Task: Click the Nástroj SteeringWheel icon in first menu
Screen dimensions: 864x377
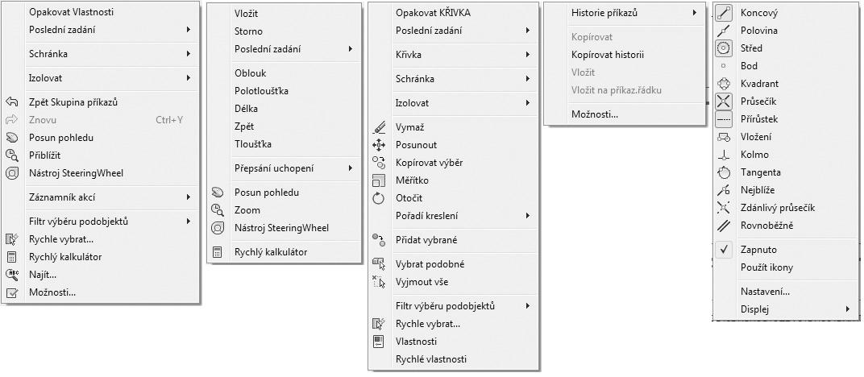Action: (12, 173)
